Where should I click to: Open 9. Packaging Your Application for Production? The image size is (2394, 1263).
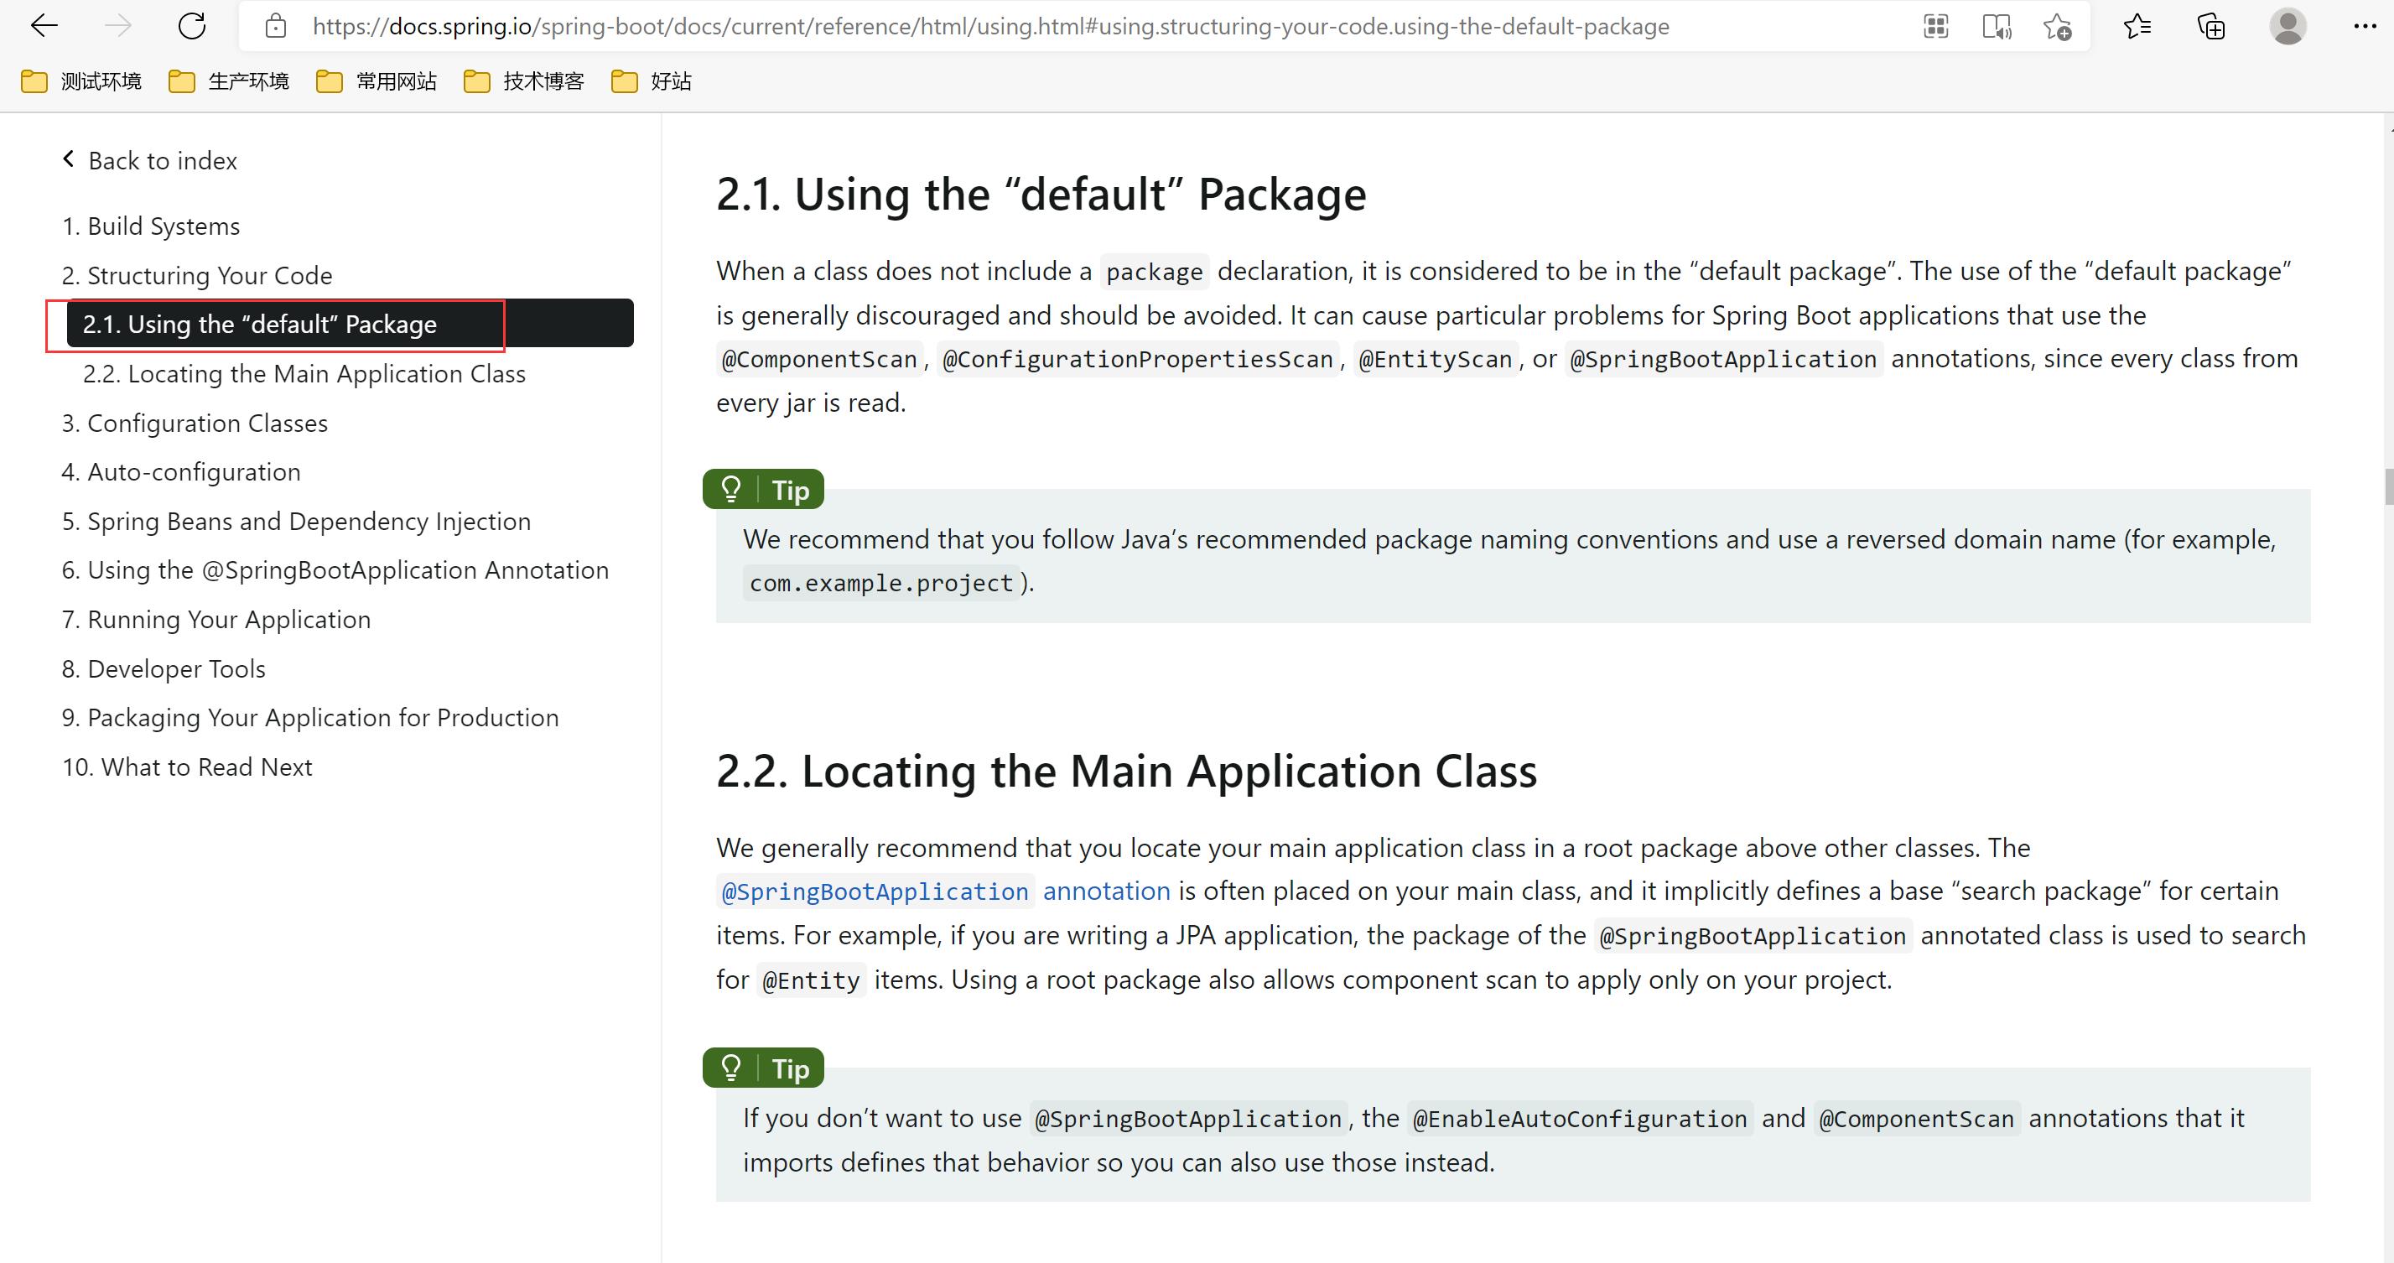[x=310, y=718]
